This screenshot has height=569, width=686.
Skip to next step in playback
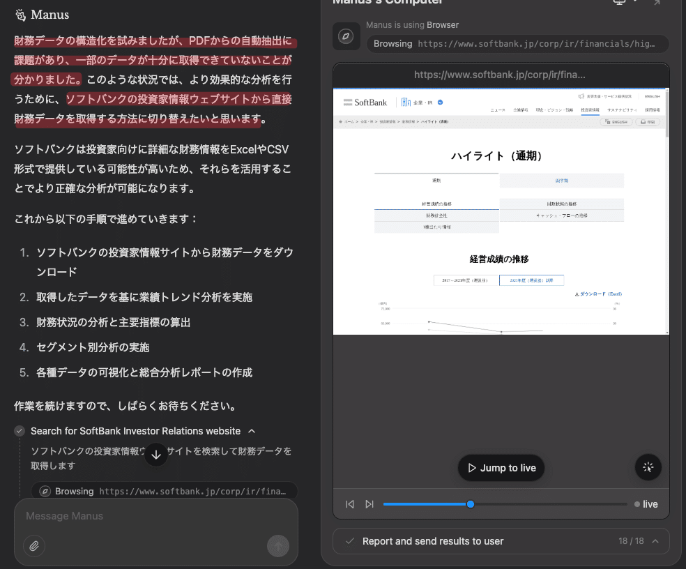[369, 504]
